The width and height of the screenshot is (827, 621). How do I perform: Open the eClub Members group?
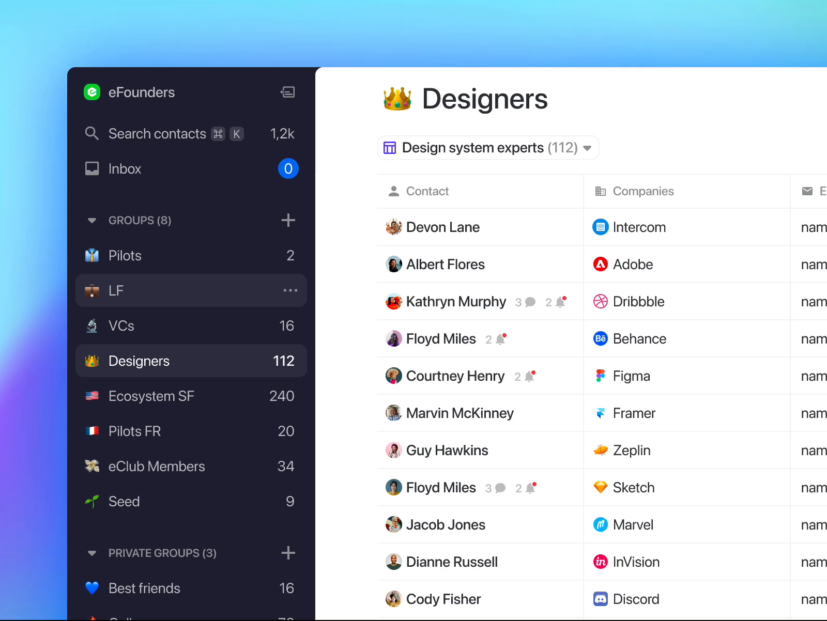(x=191, y=466)
